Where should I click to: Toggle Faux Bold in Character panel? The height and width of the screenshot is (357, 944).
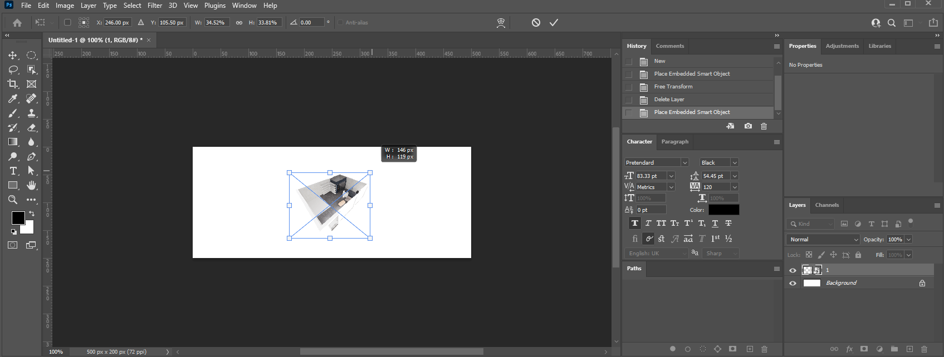point(634,223)
